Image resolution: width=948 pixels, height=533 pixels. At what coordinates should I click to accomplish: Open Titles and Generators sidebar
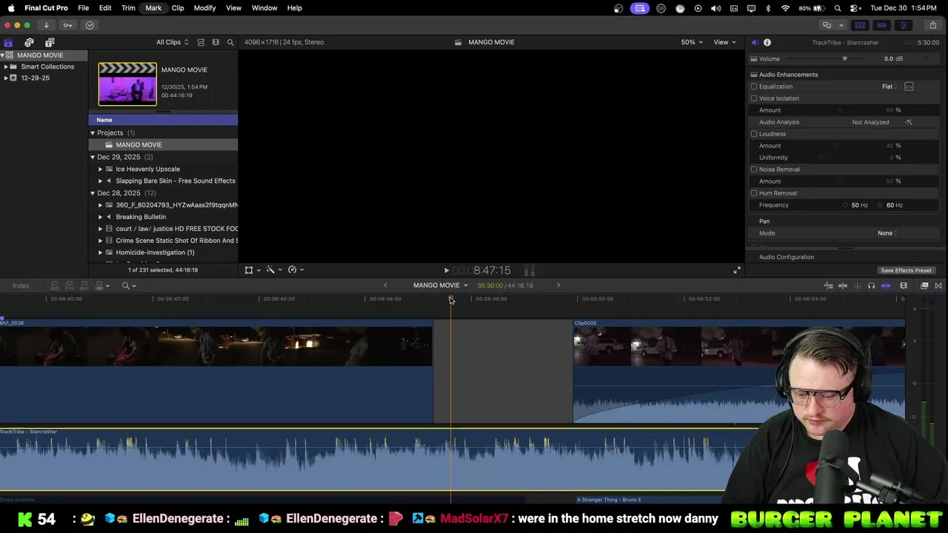tap(50, 42)
